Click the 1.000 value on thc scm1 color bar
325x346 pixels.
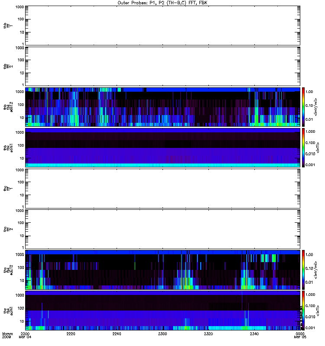pyautogui.click(x=310, y=295)
